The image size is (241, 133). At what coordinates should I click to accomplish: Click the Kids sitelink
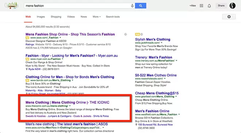[40, 91]
